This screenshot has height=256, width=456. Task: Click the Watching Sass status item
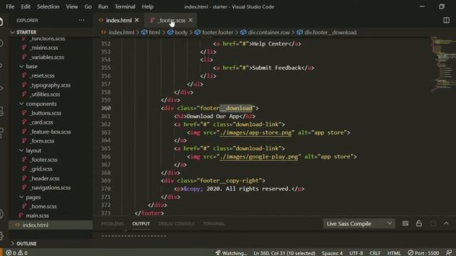coord(231,253)
